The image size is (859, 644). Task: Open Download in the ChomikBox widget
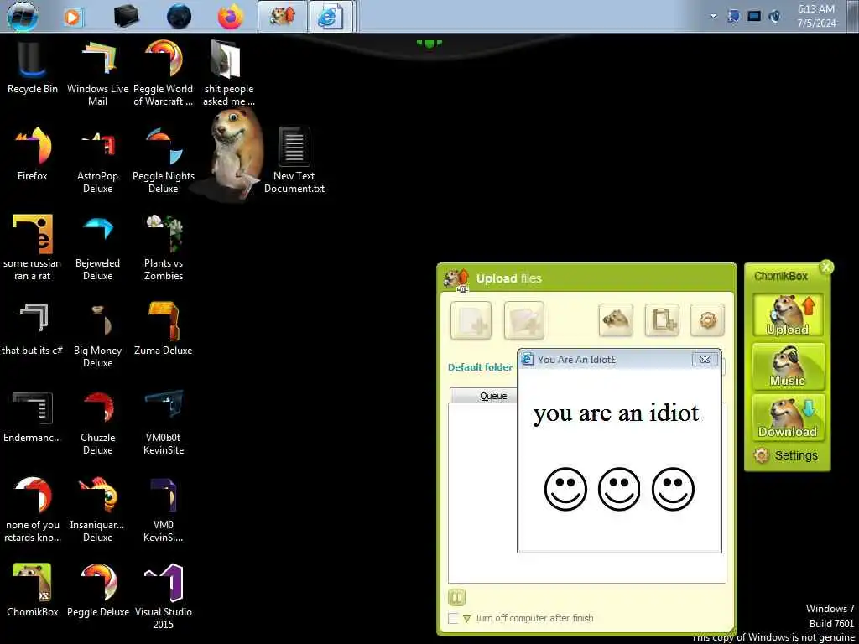point(787,418)
